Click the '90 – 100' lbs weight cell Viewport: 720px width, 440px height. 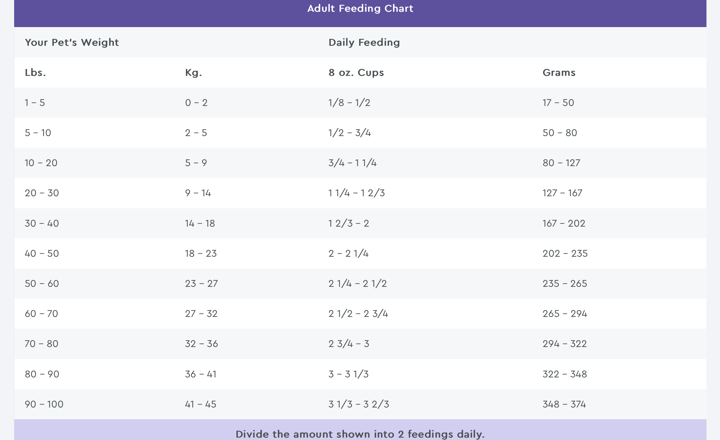pos(44,404)
